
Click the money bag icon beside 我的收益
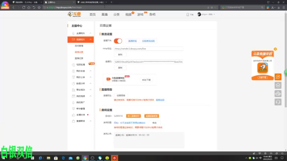[73, 71]
